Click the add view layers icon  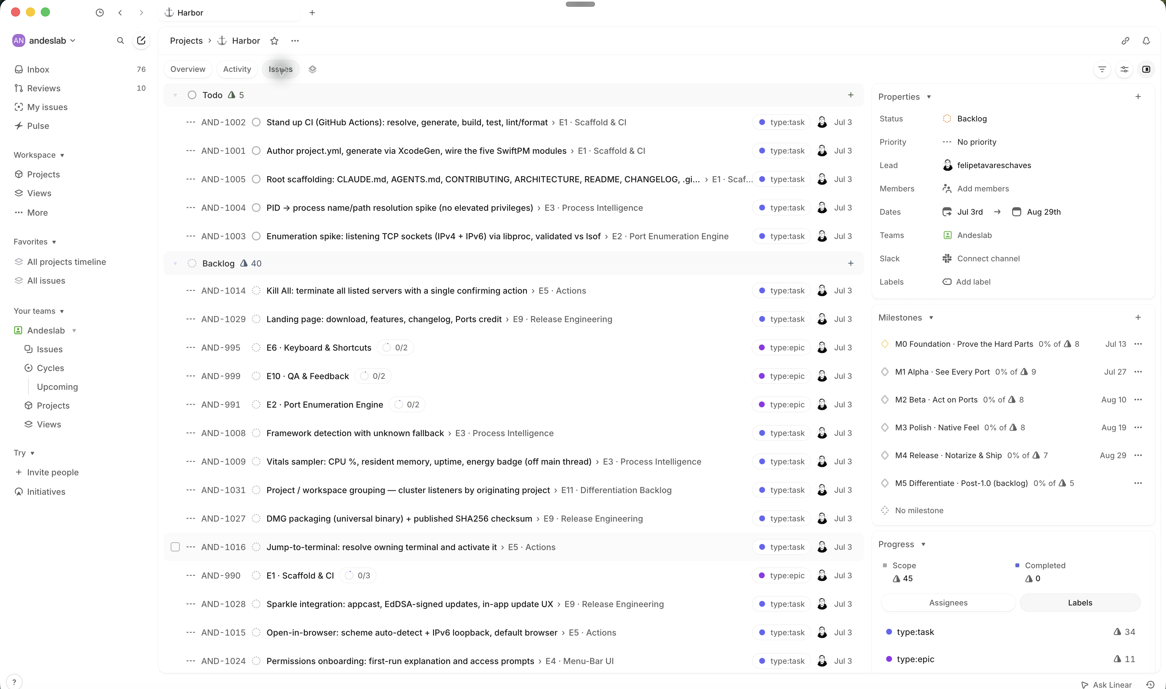click(313, 69)
